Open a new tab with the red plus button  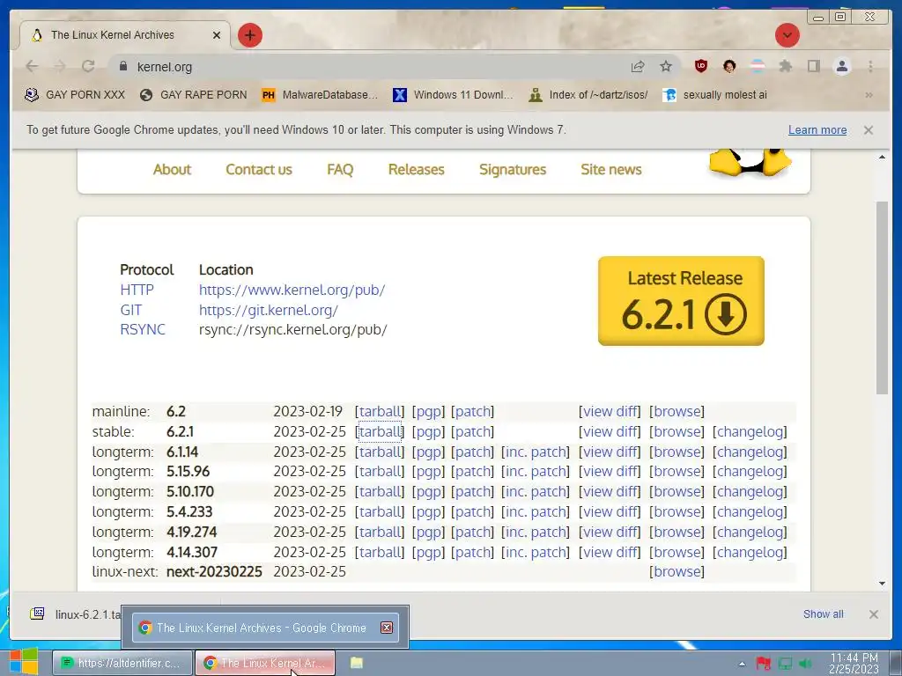[x=249, y=35]
